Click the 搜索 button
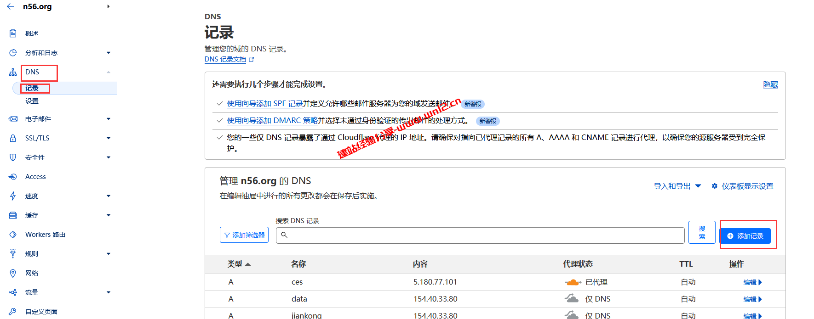This screenshot has height=319, width=814. (x=702, y=232)
